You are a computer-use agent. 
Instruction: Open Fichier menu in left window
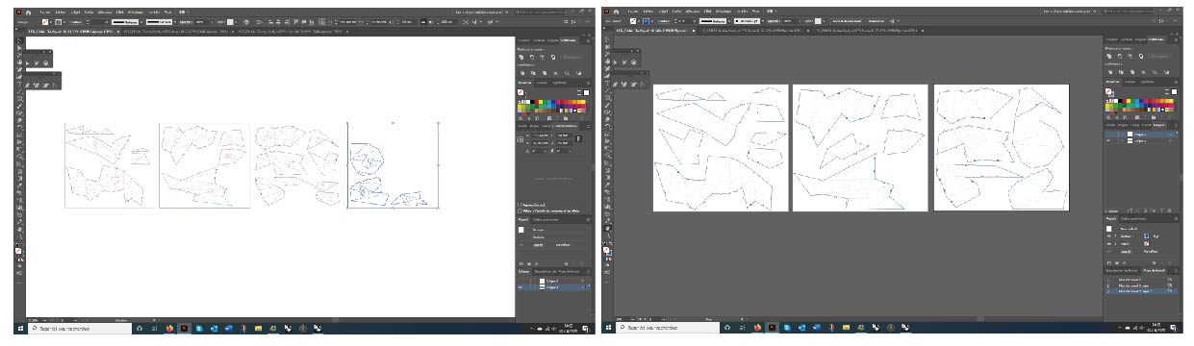[x=45, y=12]
